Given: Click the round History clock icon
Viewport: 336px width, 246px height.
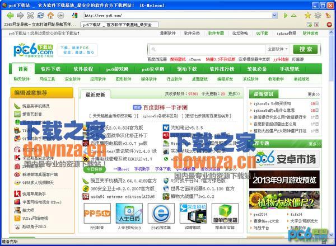Looking at the screenshot, I should tap(60, 16).
